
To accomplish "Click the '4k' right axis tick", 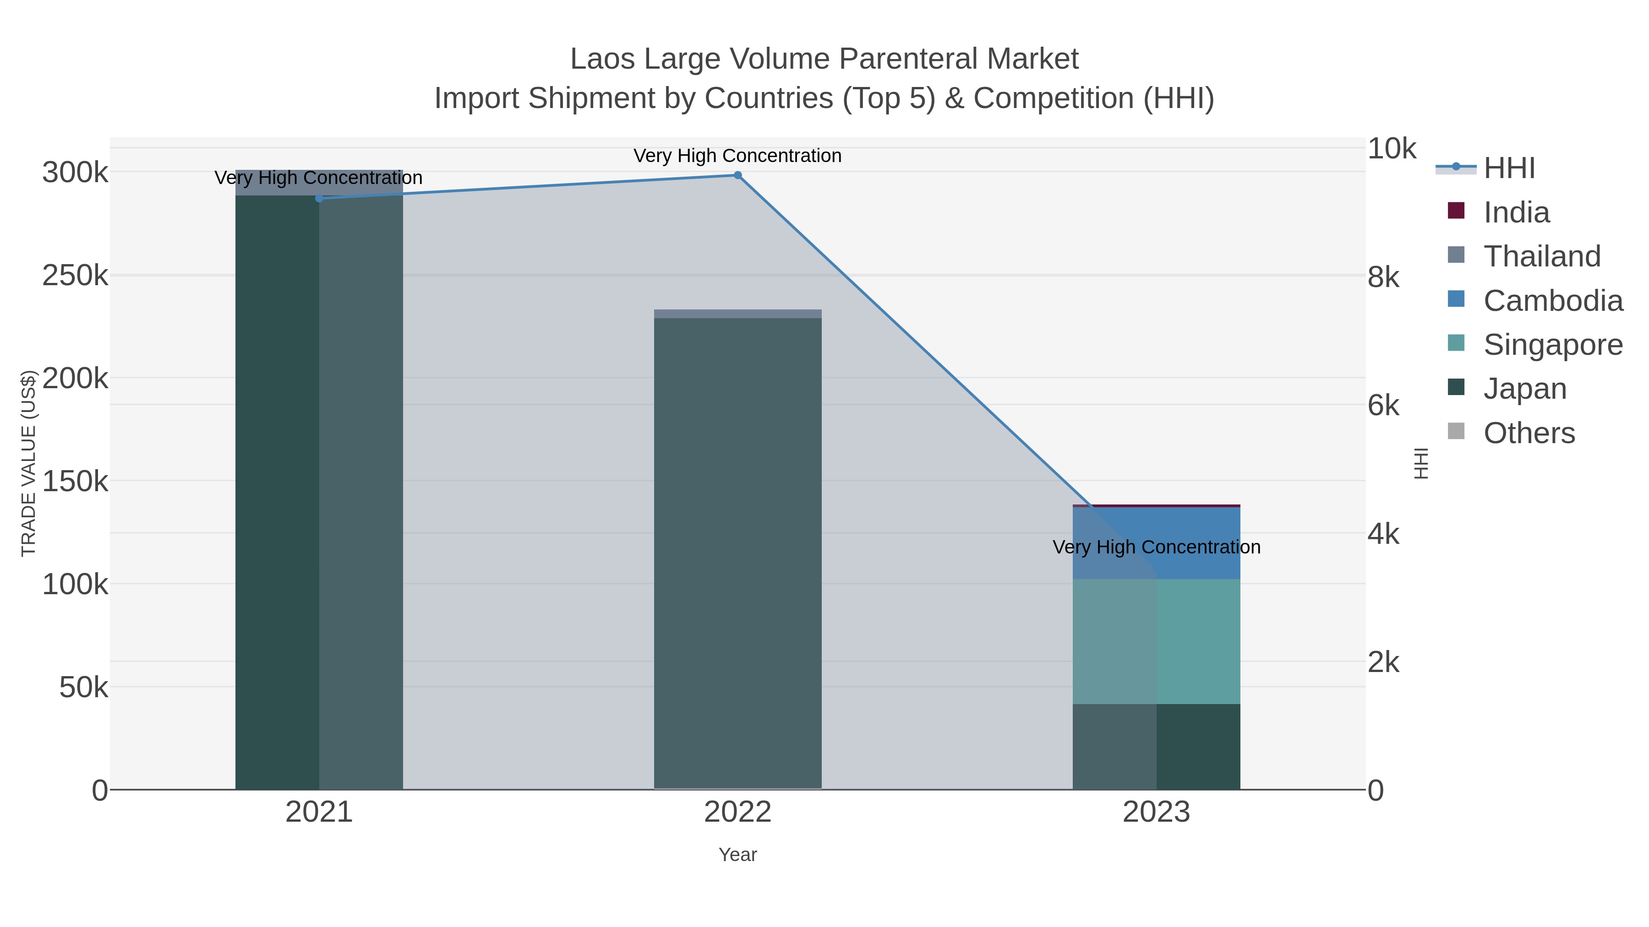I will [1384, 534].
